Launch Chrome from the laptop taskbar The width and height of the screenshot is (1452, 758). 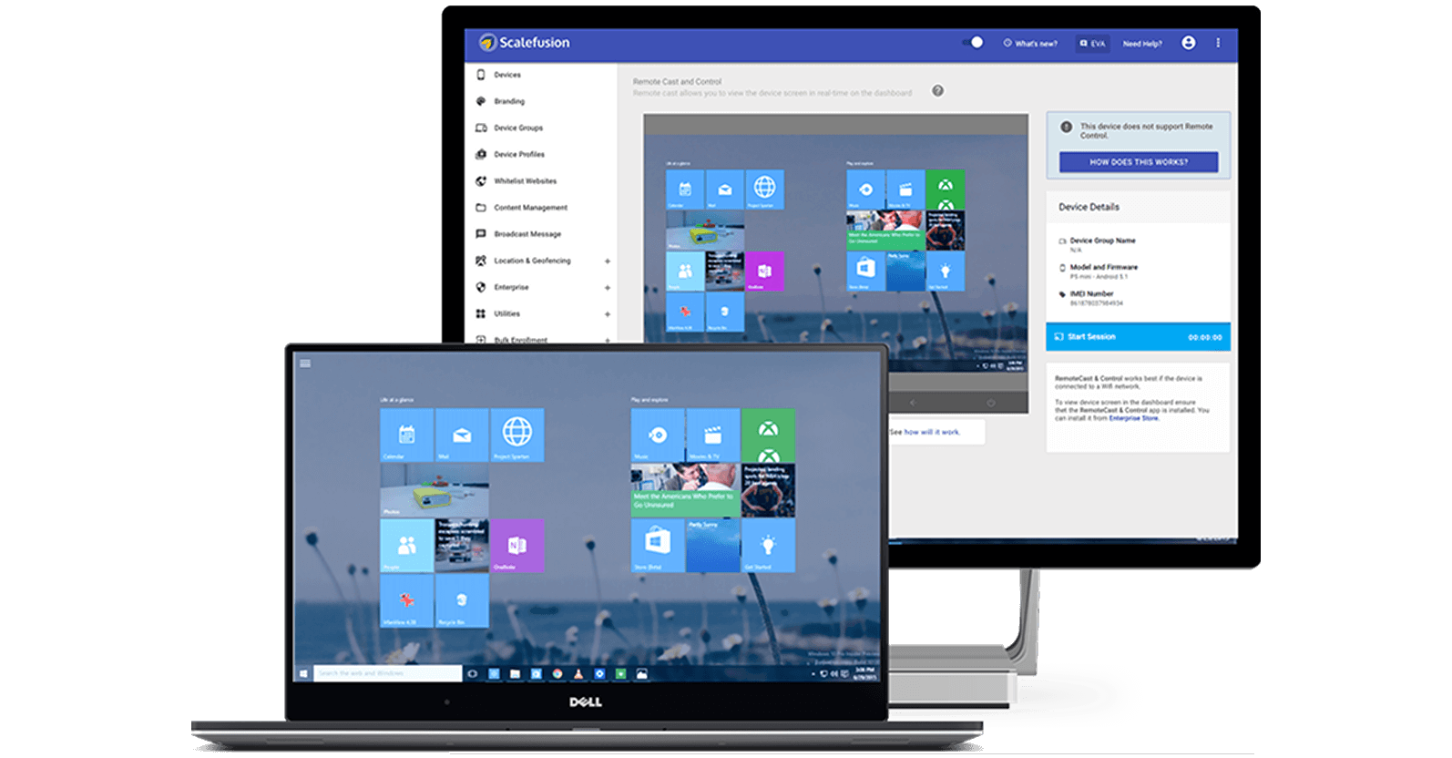coord(557,674)
